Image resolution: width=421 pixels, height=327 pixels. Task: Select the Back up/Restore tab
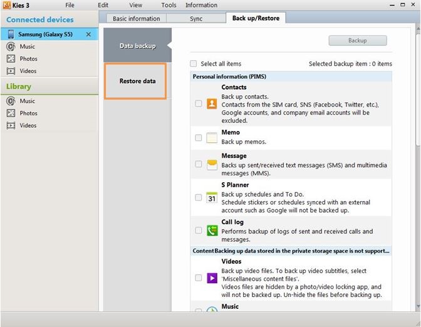[256, 18]
